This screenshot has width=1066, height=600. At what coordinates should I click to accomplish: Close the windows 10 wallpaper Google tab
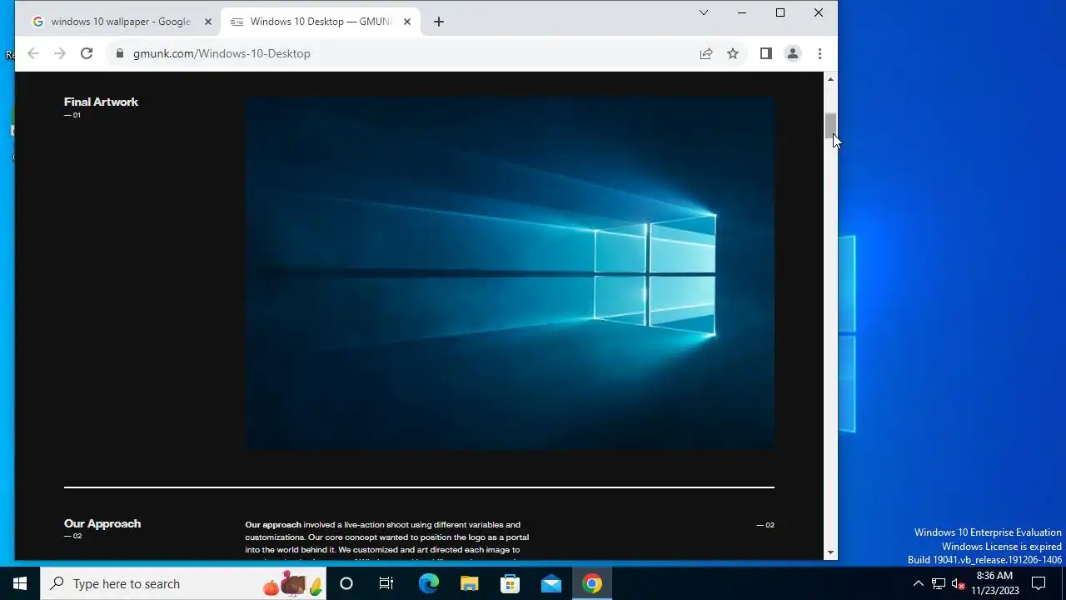[x=208, y=22]
